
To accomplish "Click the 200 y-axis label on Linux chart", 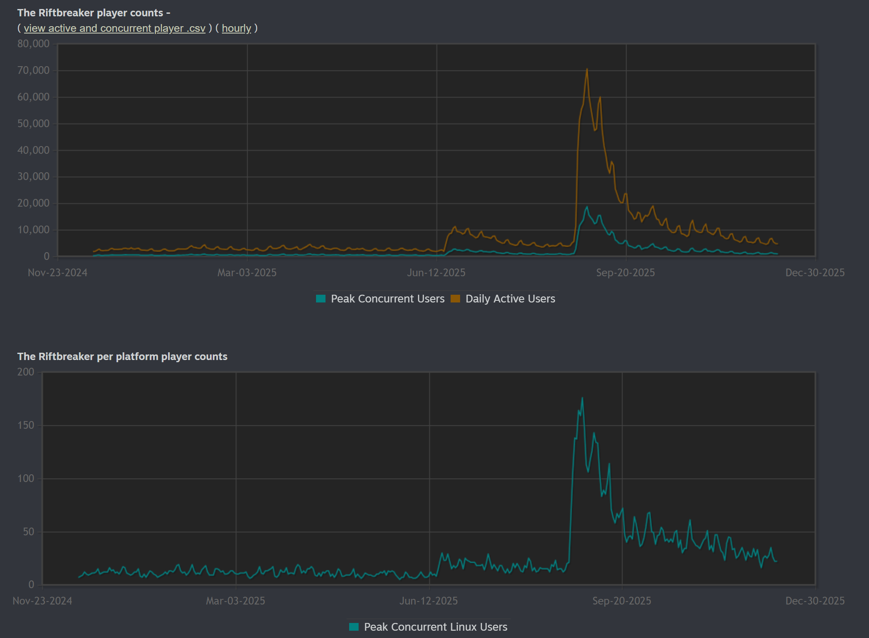I will pos(25,372).
